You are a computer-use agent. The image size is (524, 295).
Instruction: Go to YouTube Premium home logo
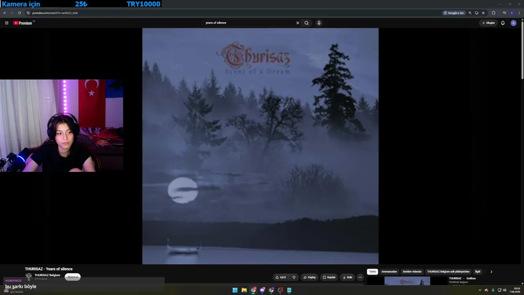click(x=23, y=23)
